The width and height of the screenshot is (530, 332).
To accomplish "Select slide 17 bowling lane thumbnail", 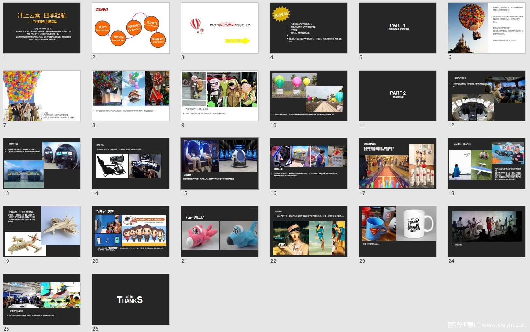I will click(x=398, y=164).
